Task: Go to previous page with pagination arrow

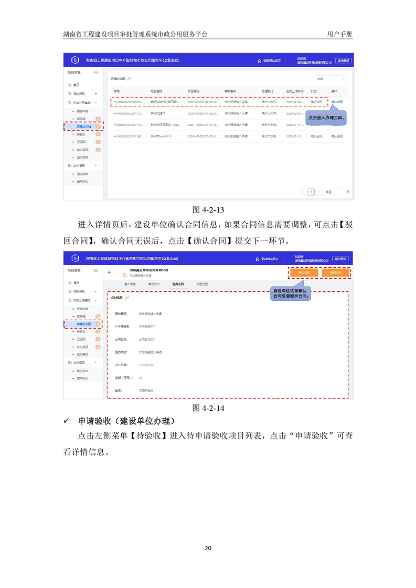Action: click(303, 192)
